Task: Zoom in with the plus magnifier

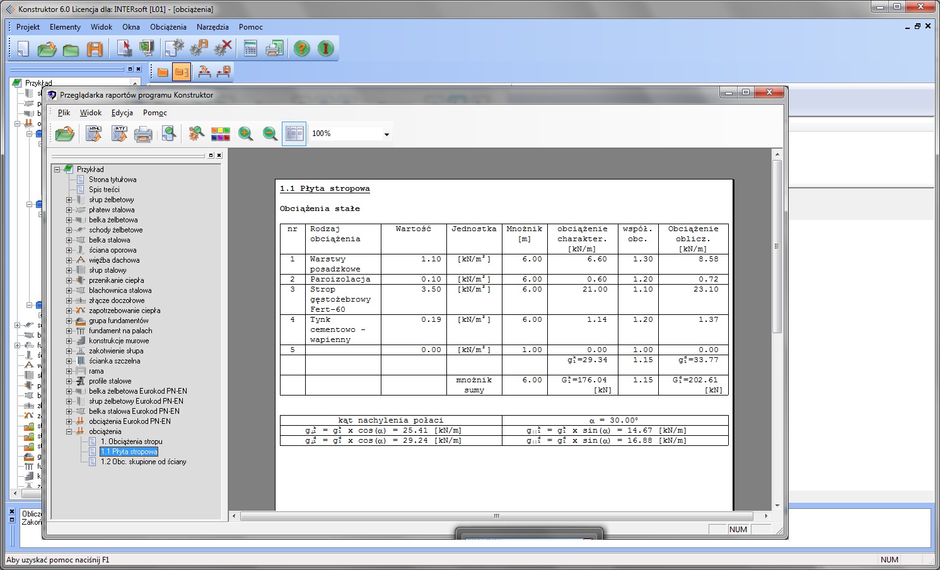Action: pyautogui.click(x=246, y=134)
